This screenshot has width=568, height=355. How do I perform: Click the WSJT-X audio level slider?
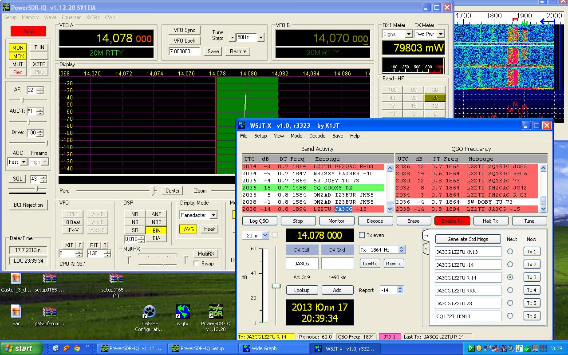coord(276,285)
